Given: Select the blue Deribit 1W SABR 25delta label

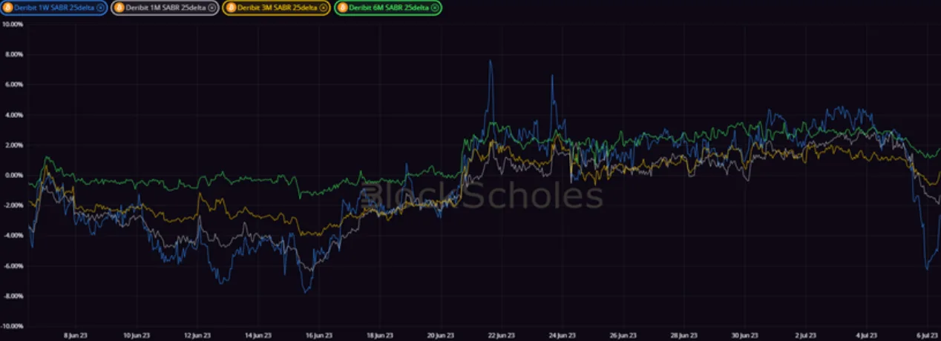Looking at the screenshot, I should 54,7.
